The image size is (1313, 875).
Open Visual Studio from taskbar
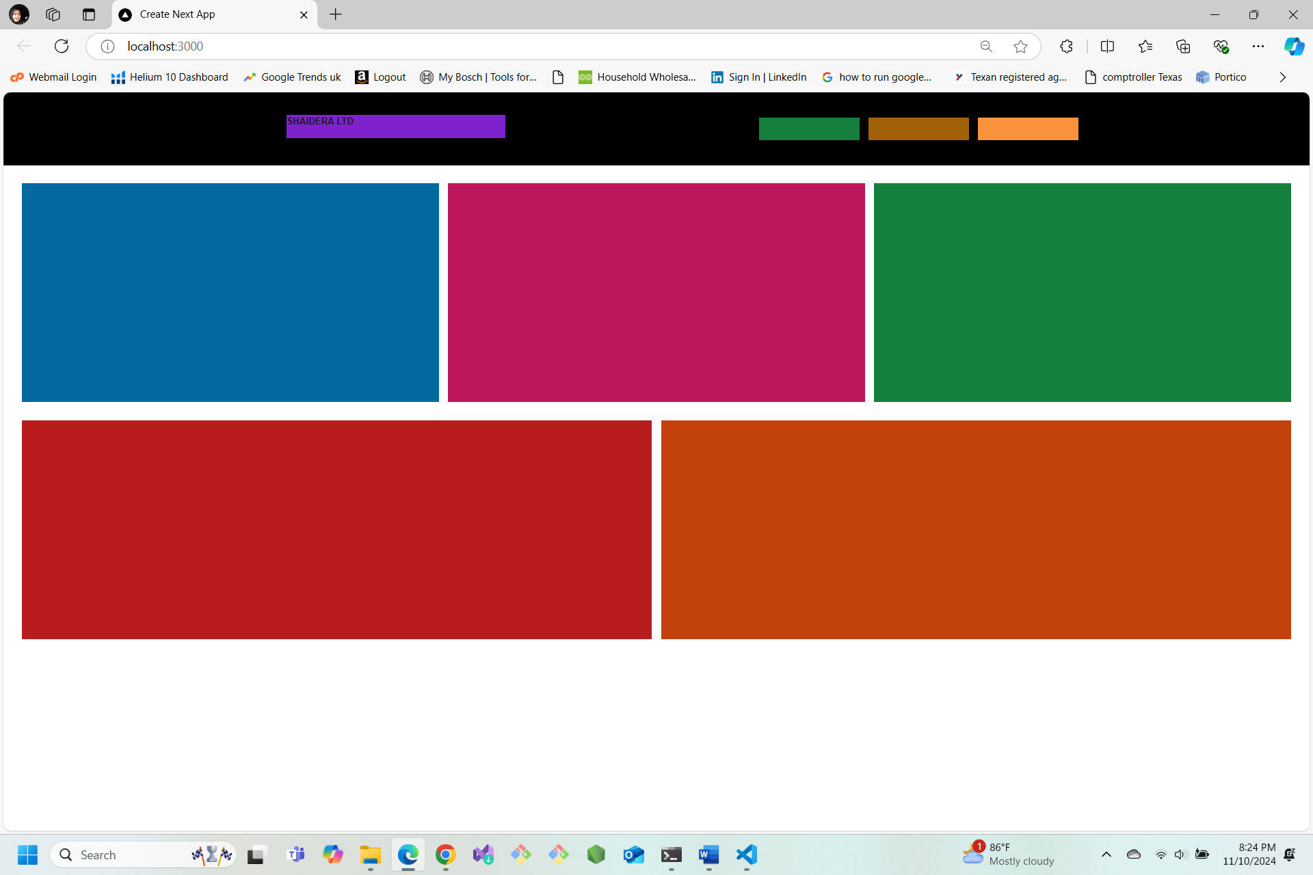pos(483,854)
